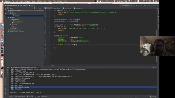Open Finder from the dock

click(2, 25)
